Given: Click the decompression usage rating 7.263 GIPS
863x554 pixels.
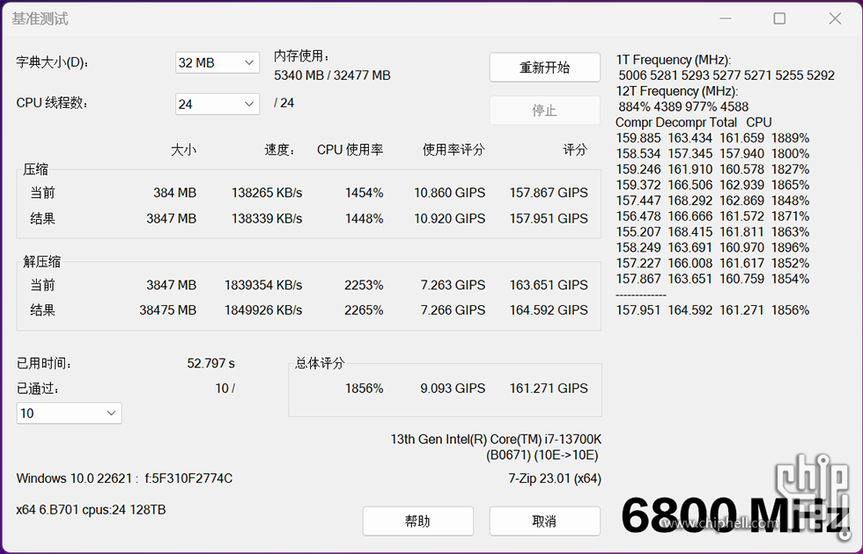Looking at the screenshot, I should pos(453,285).
